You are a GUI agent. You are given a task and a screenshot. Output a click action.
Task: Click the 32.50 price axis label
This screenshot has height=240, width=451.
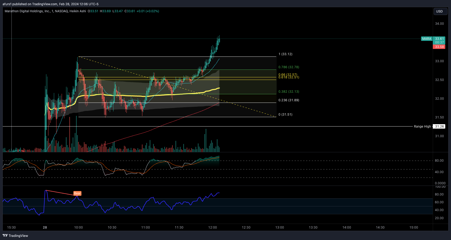(x=440, y=80)
